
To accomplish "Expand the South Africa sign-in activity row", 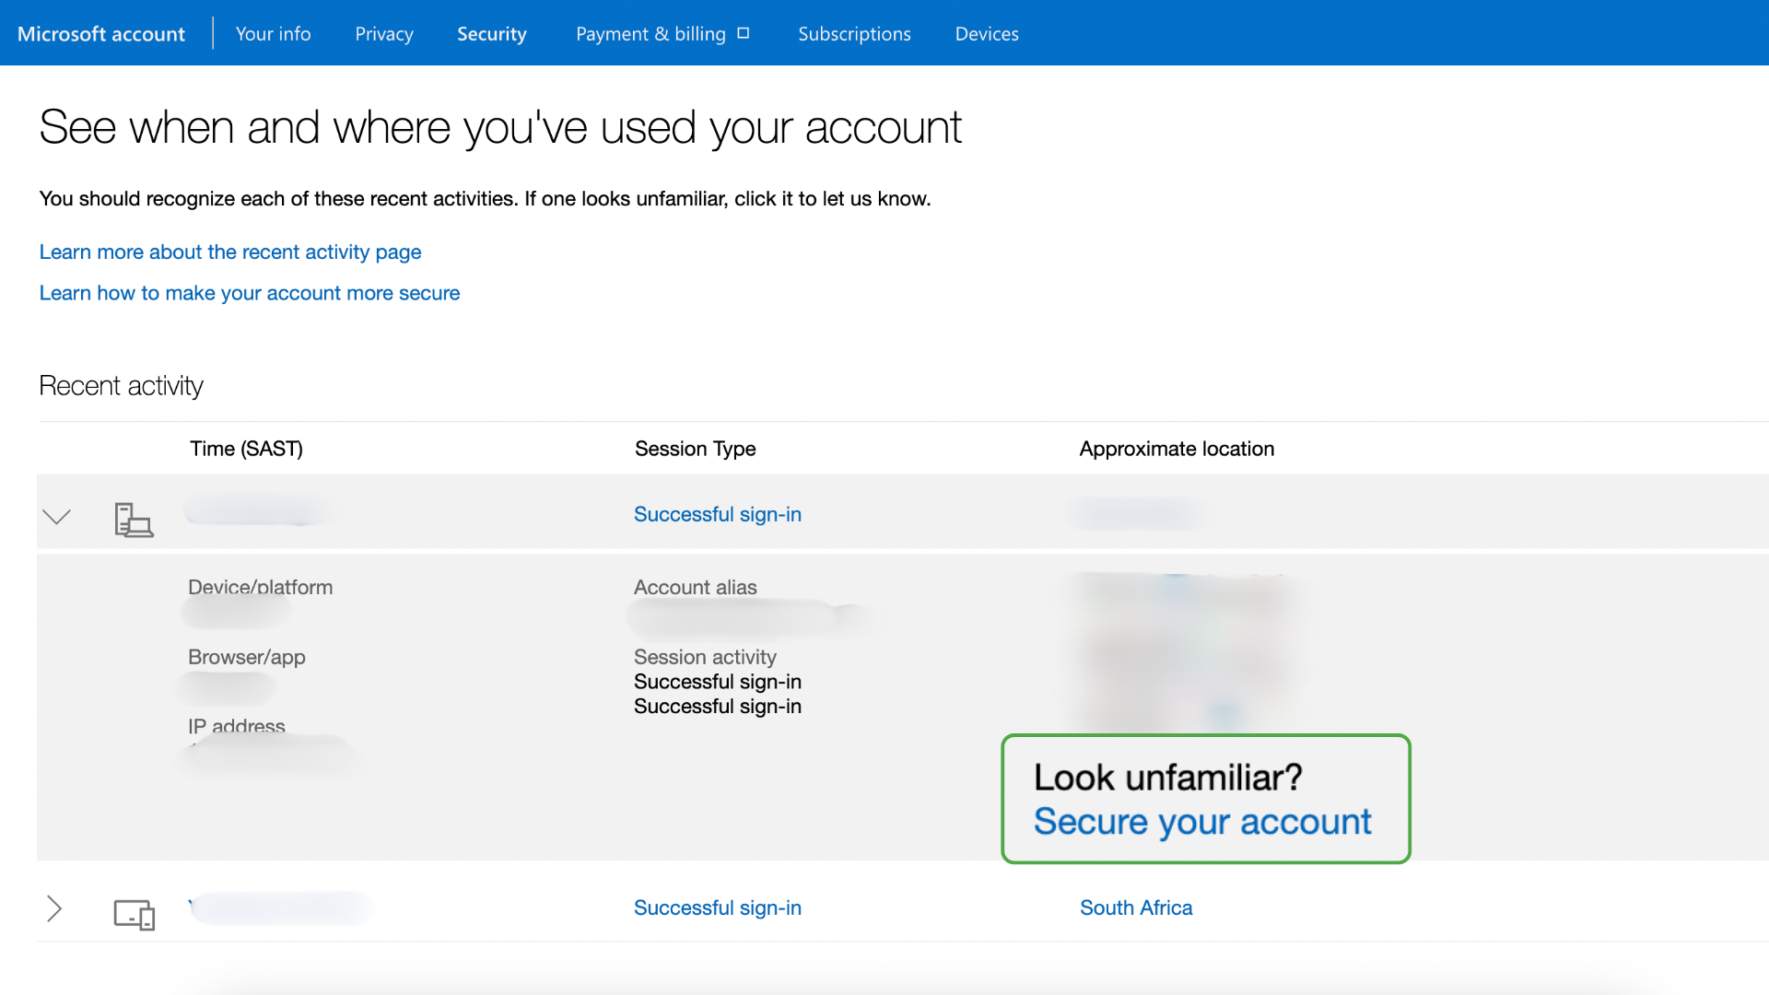I will click(54, 909).
